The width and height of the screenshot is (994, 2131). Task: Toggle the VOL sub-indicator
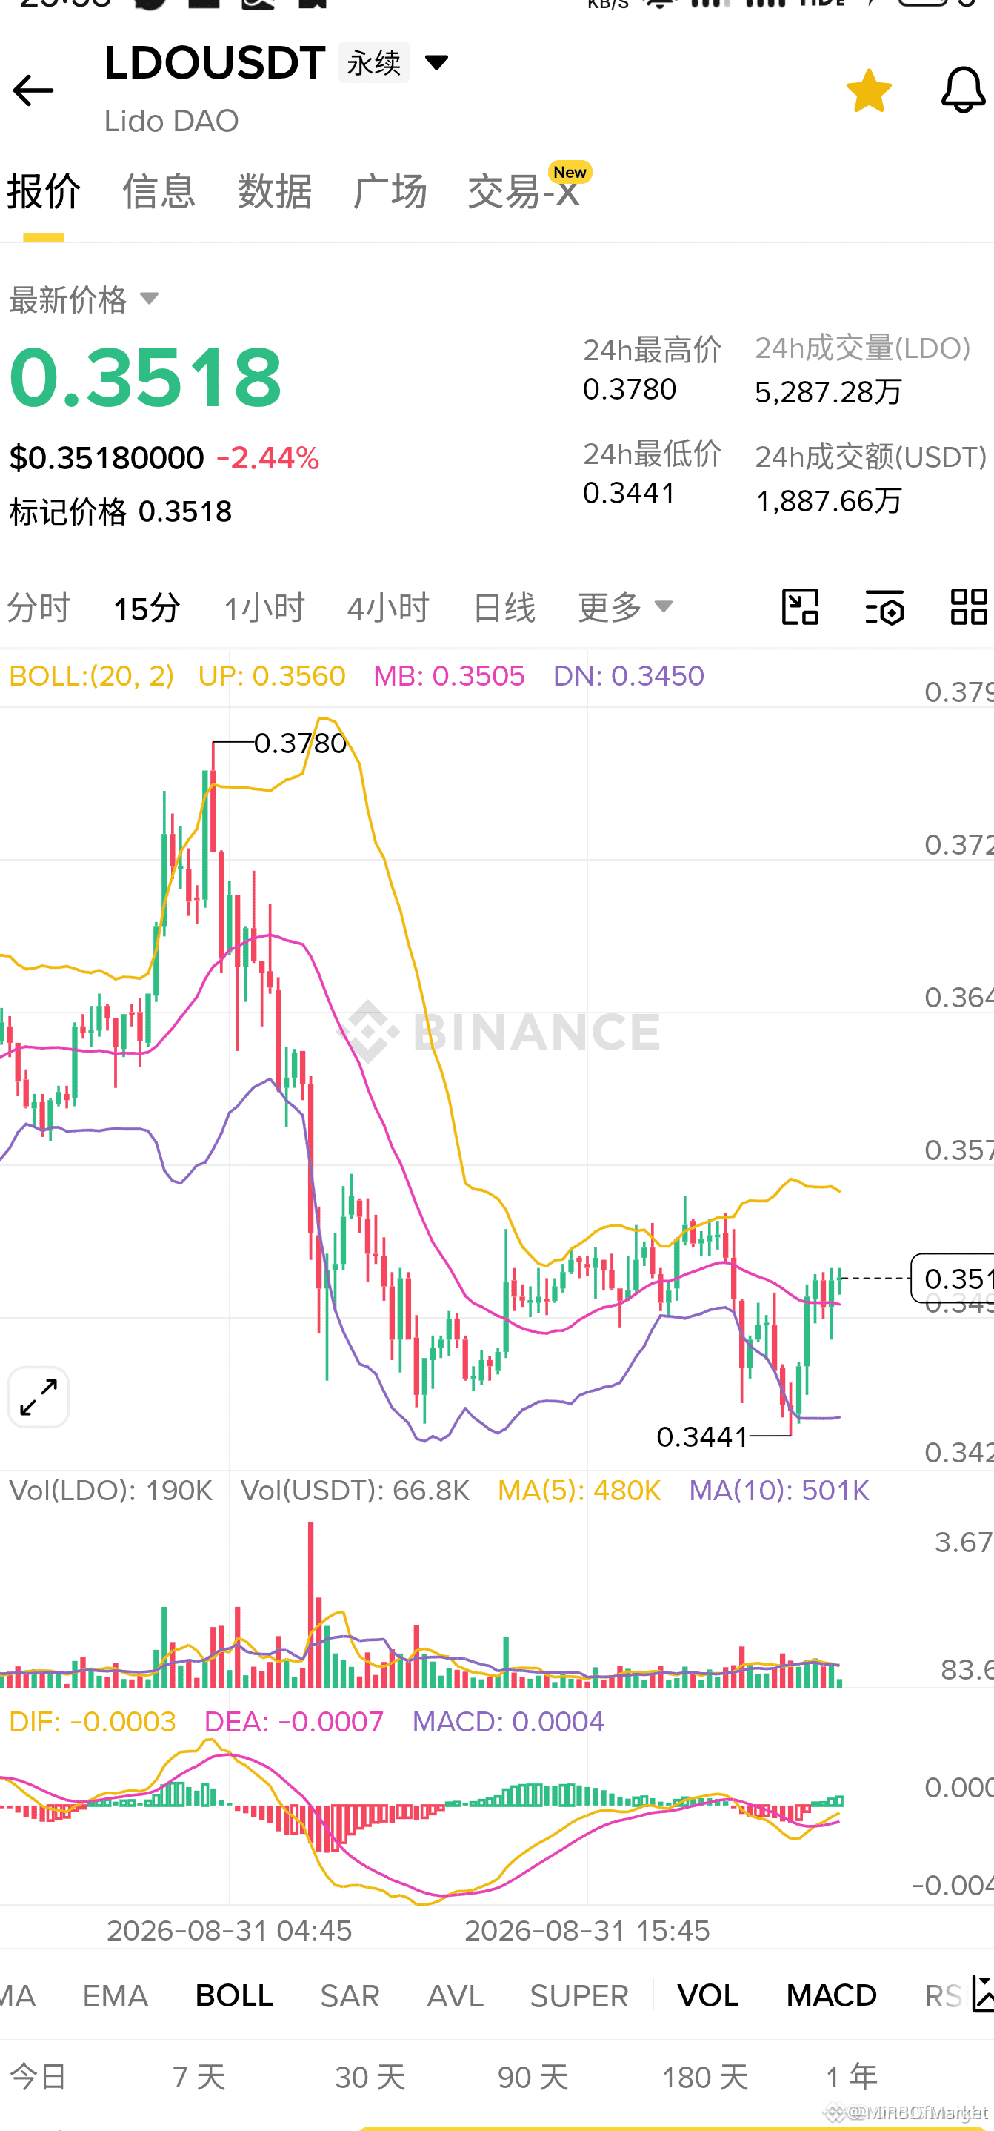[x=708, y=1996]
